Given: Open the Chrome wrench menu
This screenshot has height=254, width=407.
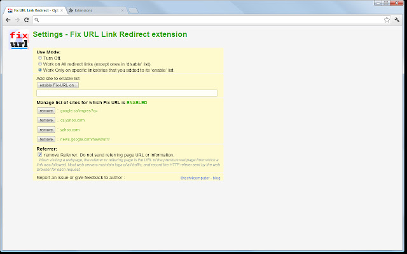Looking at the screenshot, I should [397, 20].
